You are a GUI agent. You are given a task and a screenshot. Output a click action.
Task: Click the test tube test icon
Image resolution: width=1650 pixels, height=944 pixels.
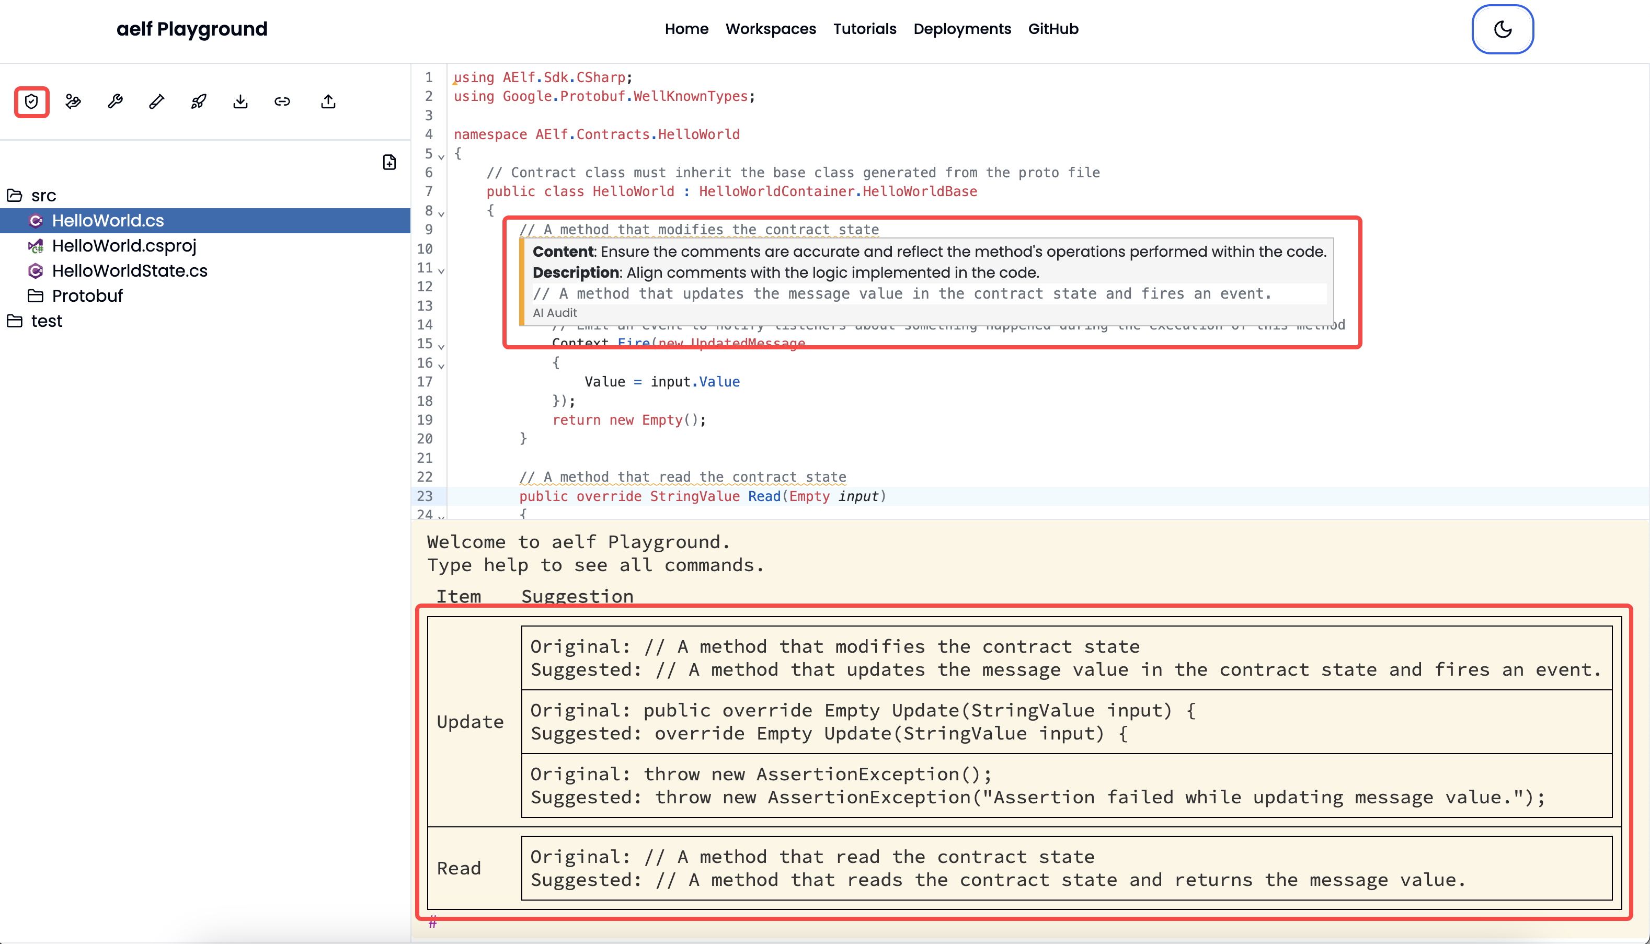(157, 102)
